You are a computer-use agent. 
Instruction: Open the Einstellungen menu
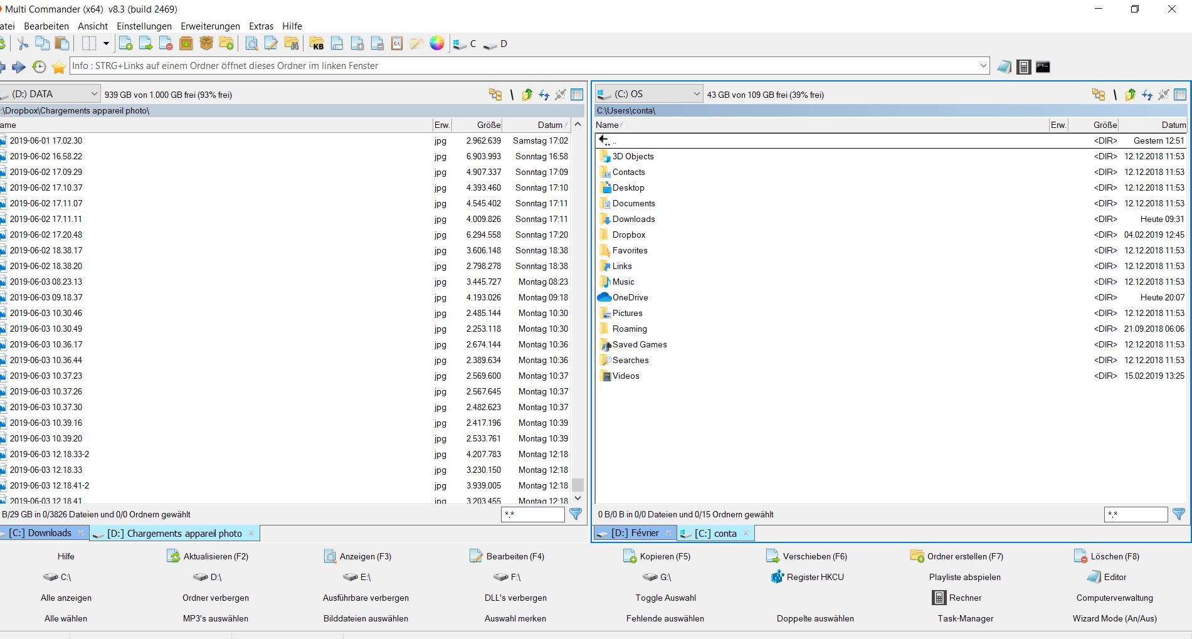click(144, 26)
